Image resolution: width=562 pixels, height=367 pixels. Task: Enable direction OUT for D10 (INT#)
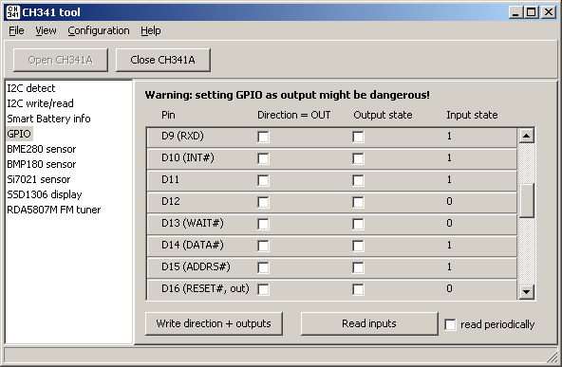(x=263, y=158)
